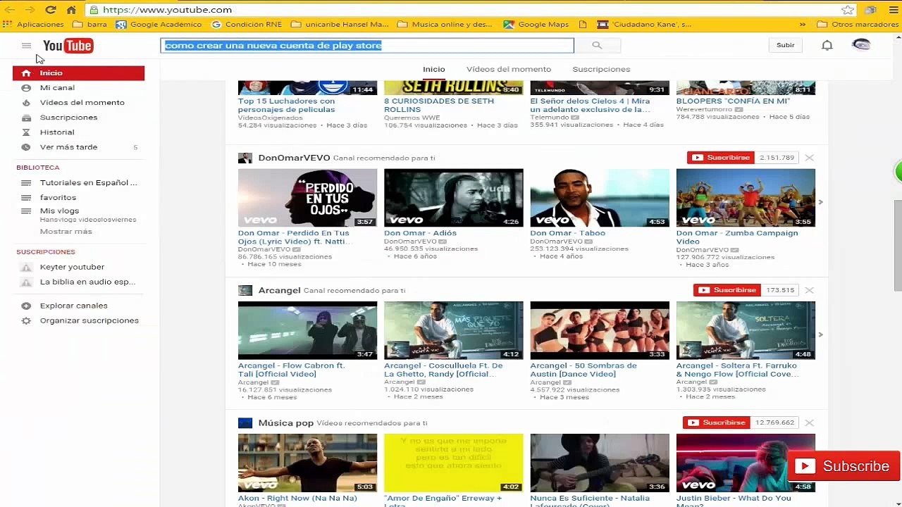Open the YouTube hamburger guide menu

click(x=26, y=46)
